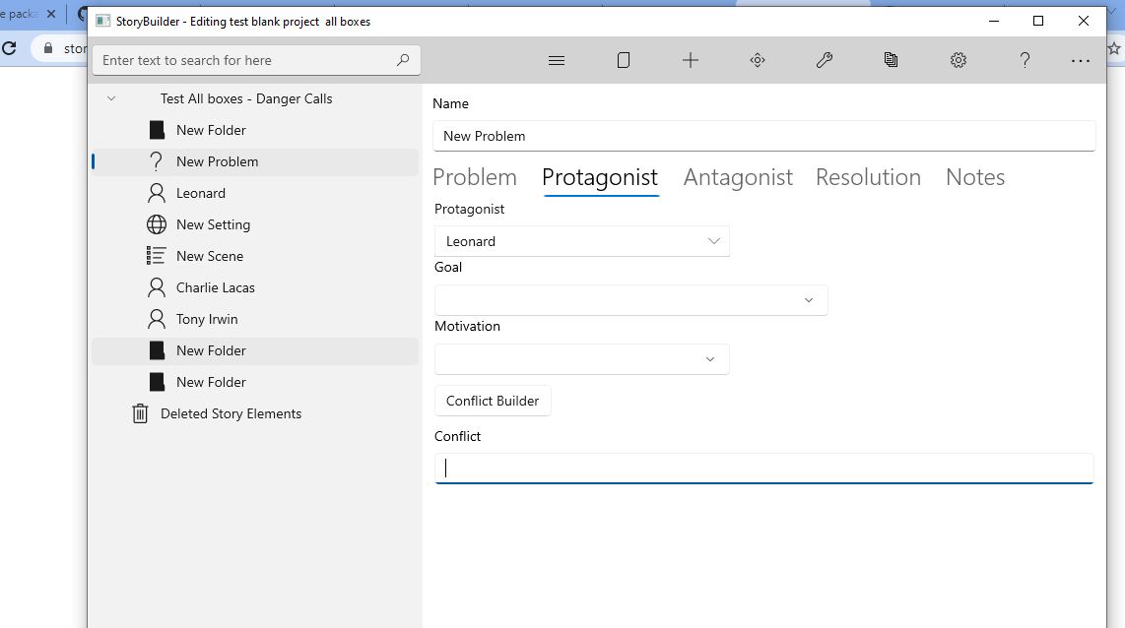Click the plus add-element toolbar icon
Screen dimensions: 1125x628
tap(691, 60)
